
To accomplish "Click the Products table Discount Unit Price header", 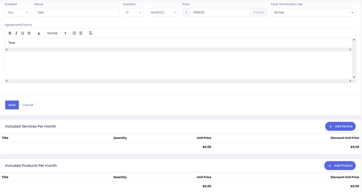I will tap(345, 177).
